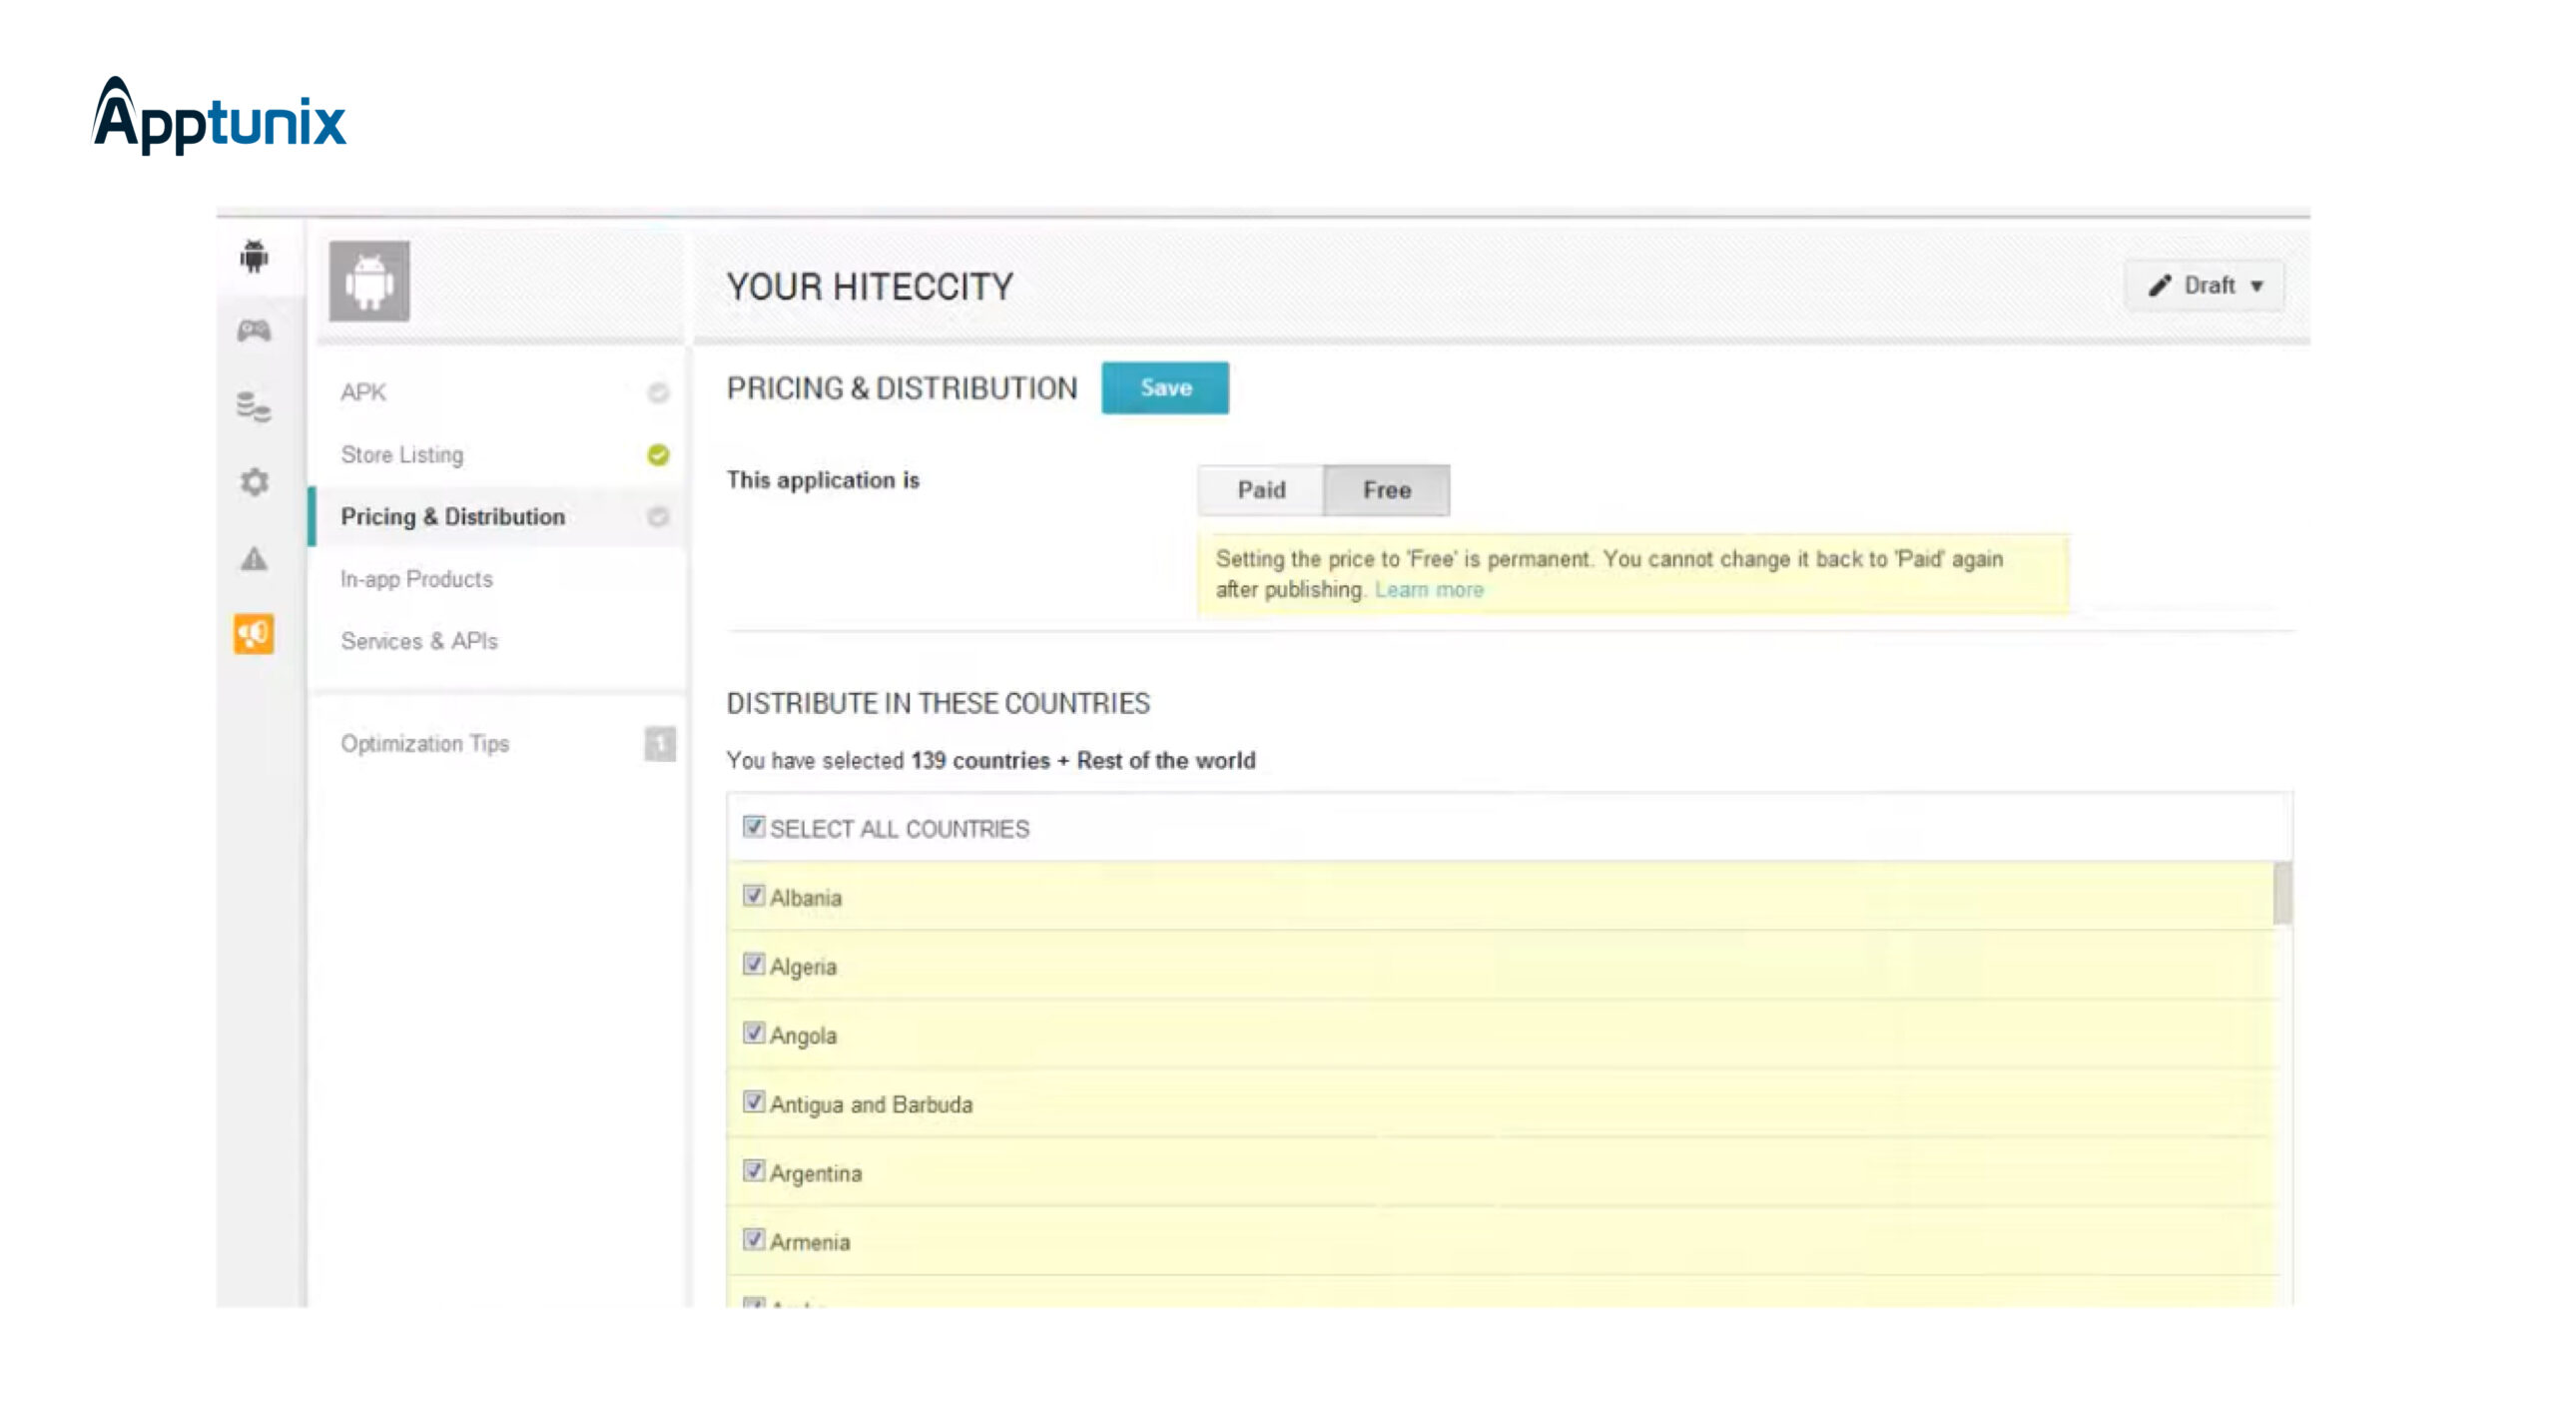Open the Android apps icon in sidebar

pyautogui.click(x=254, y=257)
